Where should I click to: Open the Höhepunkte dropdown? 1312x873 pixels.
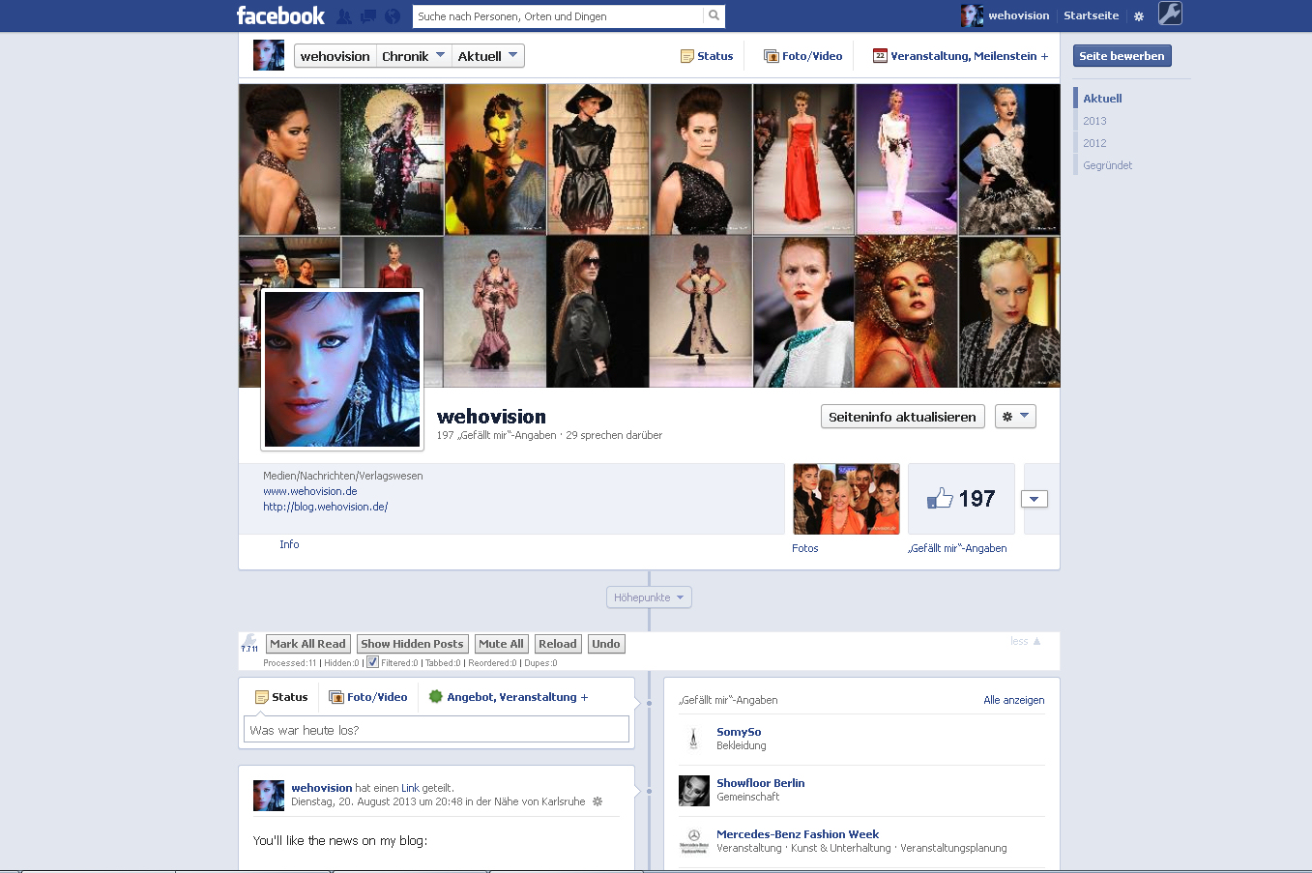[649, 597]
